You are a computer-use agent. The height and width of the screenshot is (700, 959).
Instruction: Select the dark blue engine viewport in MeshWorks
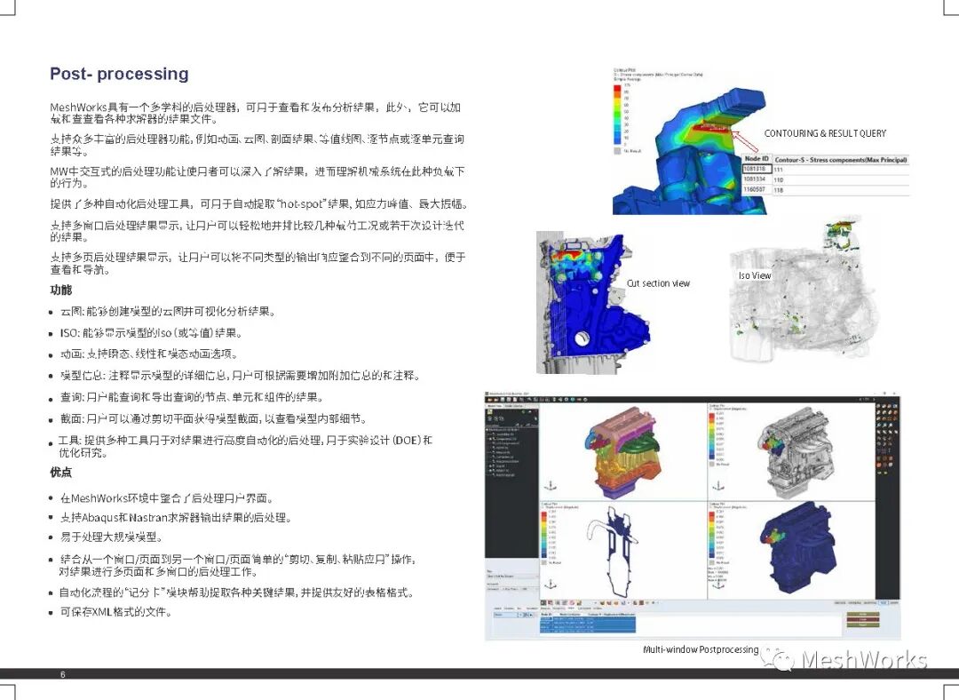click(791, 549)
